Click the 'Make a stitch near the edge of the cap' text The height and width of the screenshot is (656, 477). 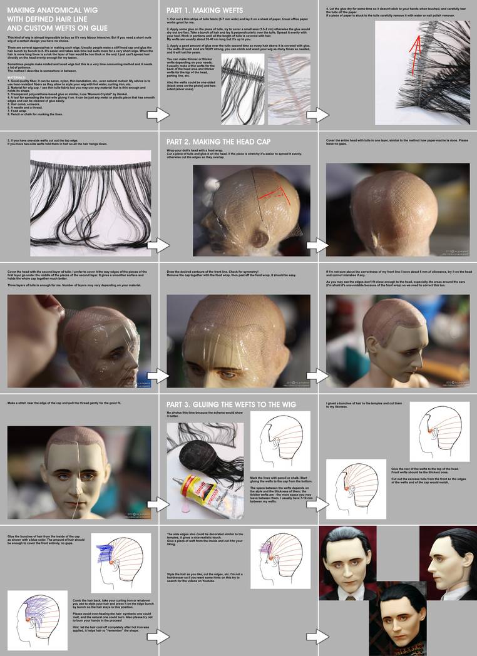pos(64,403)
